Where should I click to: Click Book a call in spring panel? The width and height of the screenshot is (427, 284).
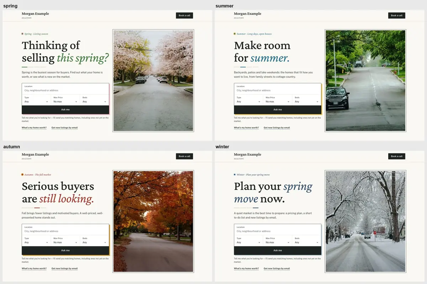(x=184, y=15)
